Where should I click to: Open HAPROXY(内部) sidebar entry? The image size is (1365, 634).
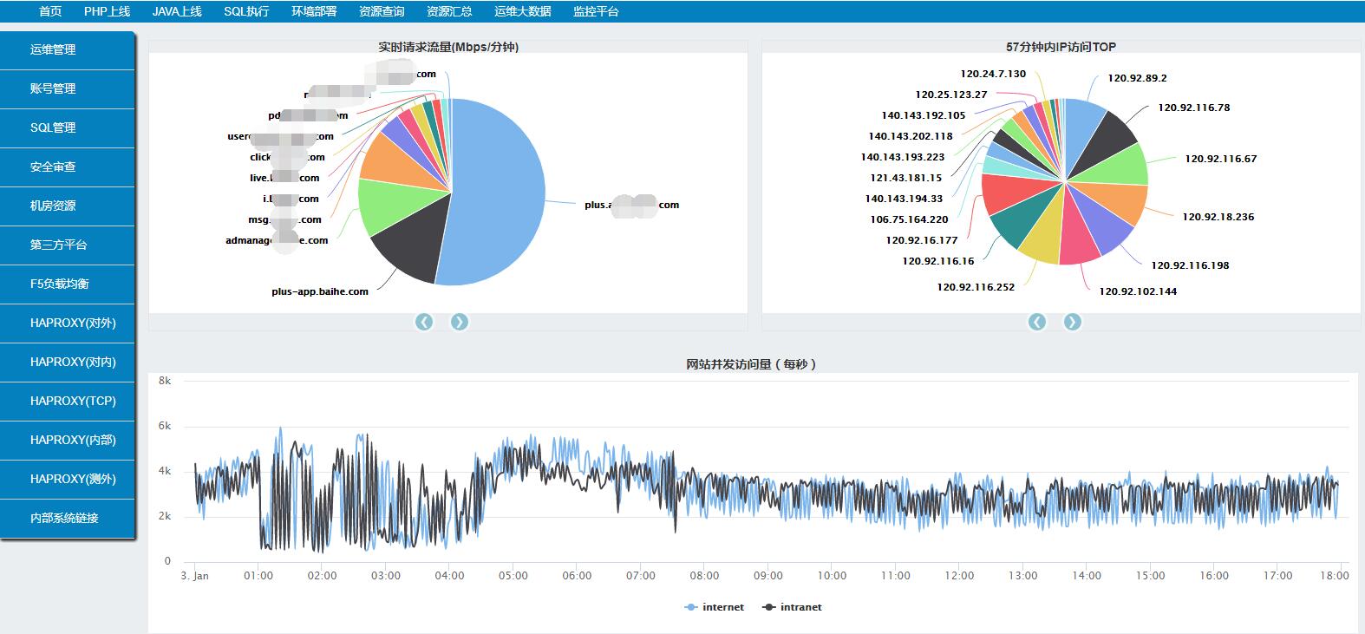[68, 441]
